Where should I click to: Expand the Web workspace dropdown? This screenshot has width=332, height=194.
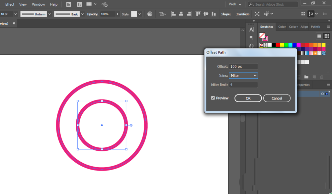coord(235,4)
